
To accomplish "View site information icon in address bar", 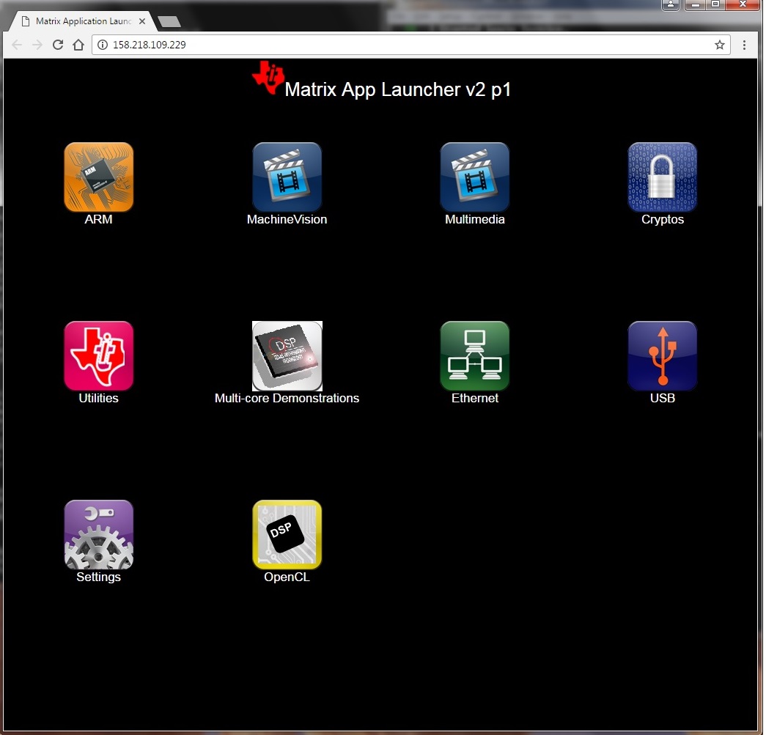I will (x=102, y=45).
